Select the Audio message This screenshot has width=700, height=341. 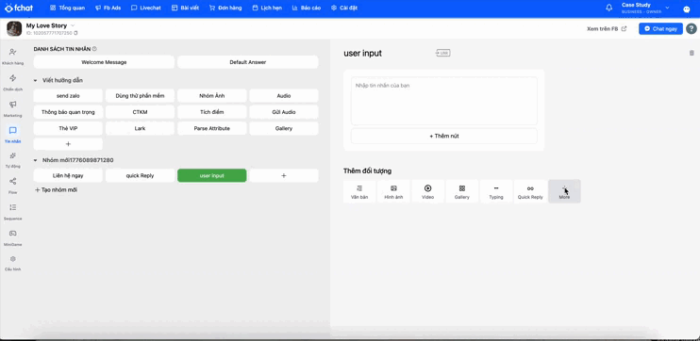click(x=284, y=96)
